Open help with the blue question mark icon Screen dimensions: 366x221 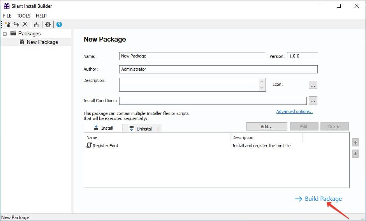point(59,24)
